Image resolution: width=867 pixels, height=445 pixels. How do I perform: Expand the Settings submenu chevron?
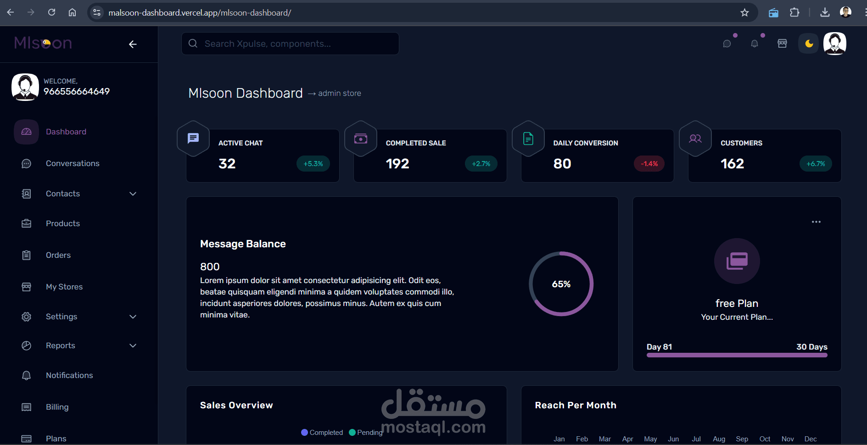pyautogui.click(x=133, y=317)
